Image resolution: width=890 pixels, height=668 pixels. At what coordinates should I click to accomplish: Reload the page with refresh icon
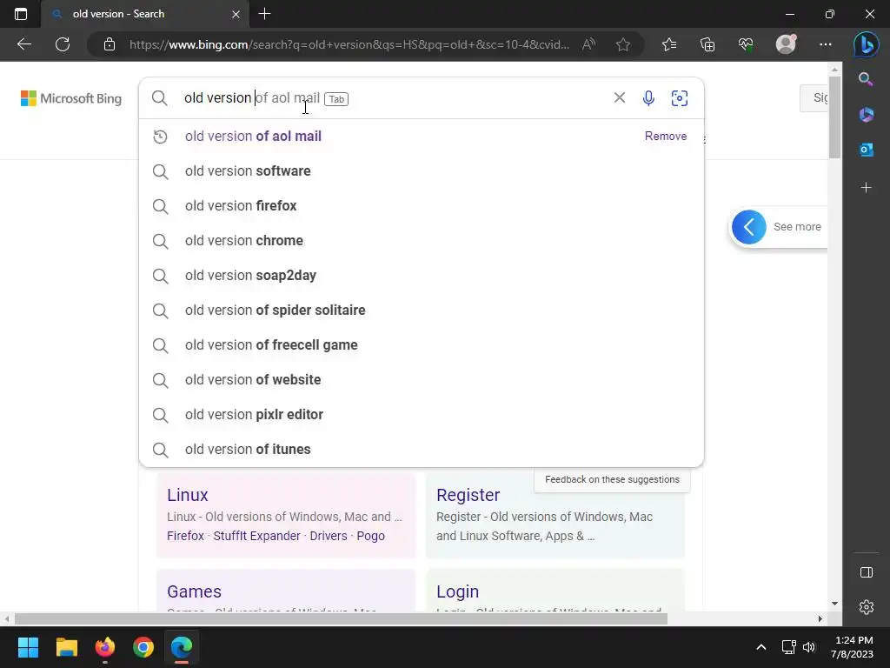tap(63, 44)
